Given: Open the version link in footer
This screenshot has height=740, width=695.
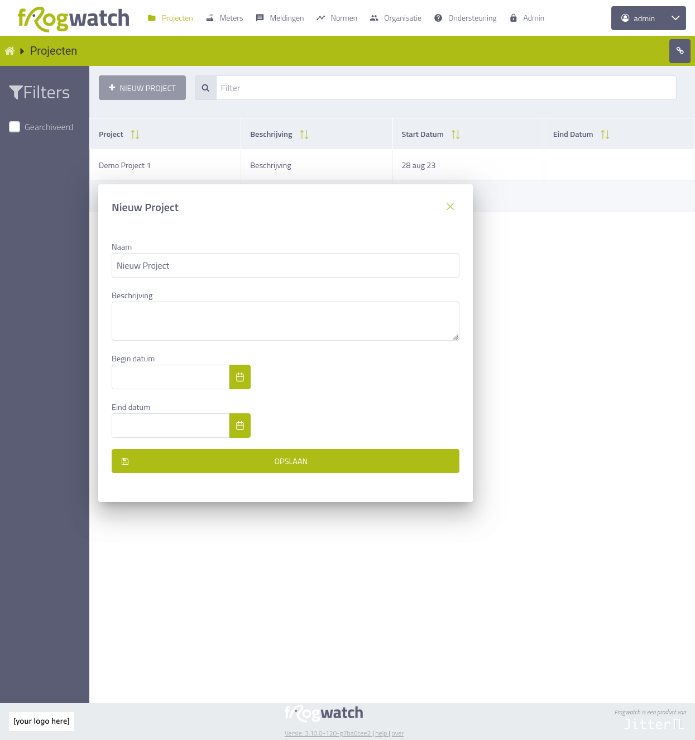Looking at the screenshot, I should (x=328, y=733).
